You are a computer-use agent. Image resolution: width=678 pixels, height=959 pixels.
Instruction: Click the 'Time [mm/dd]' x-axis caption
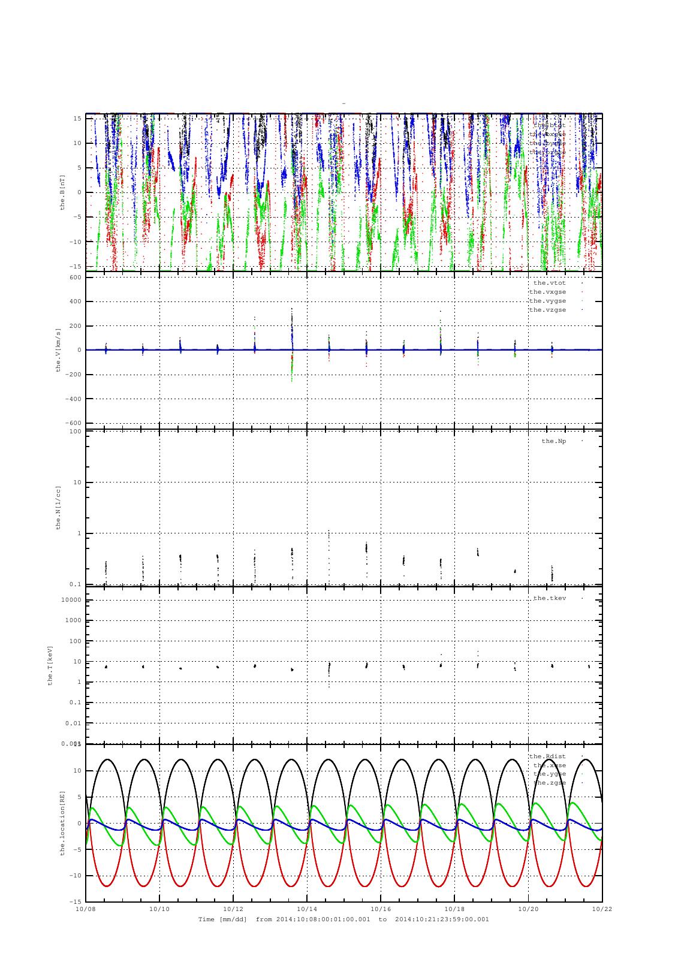pyautogui.click(x=222, y=919)
